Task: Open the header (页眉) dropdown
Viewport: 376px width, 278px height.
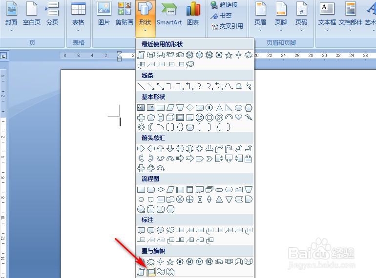Action: [x=260, y=17]
